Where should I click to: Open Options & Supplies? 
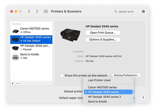pyautogui.click(x=103, y=39)
